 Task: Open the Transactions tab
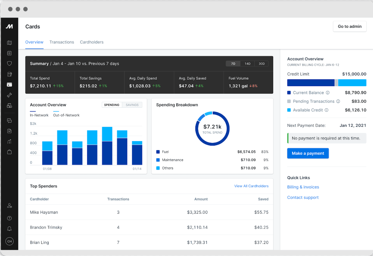62,42
